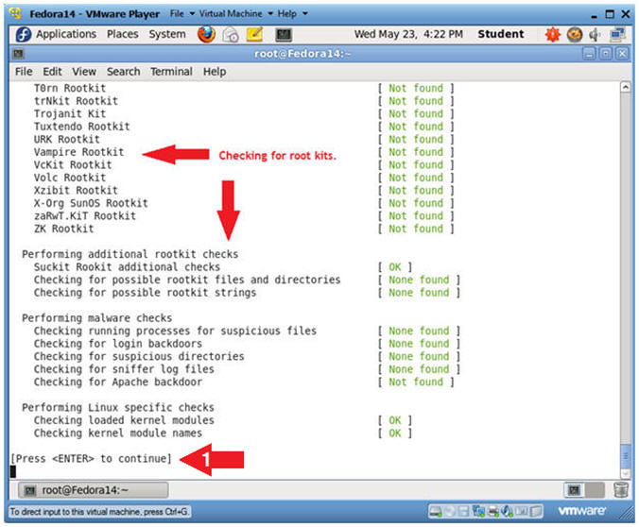Switch to the first workspace in the switcher

point(574,490)
